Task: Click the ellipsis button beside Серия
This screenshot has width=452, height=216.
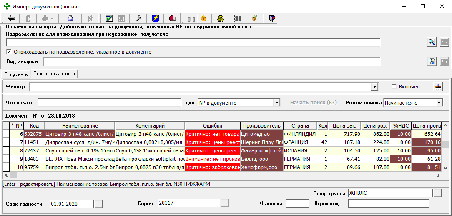Action: (x=225, y=204)
